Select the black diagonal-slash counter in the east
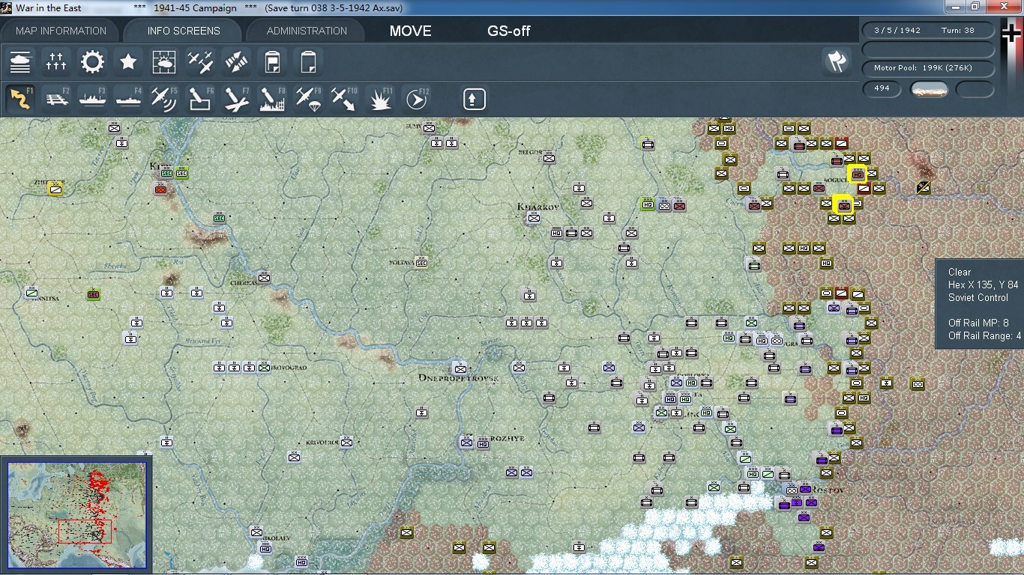Screen dimensions: 1024x575 point(924,187)
